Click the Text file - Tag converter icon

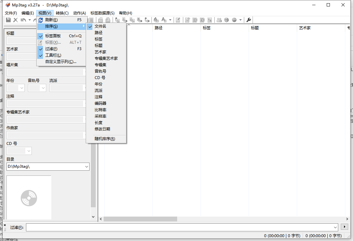click(x=140, y=20)
